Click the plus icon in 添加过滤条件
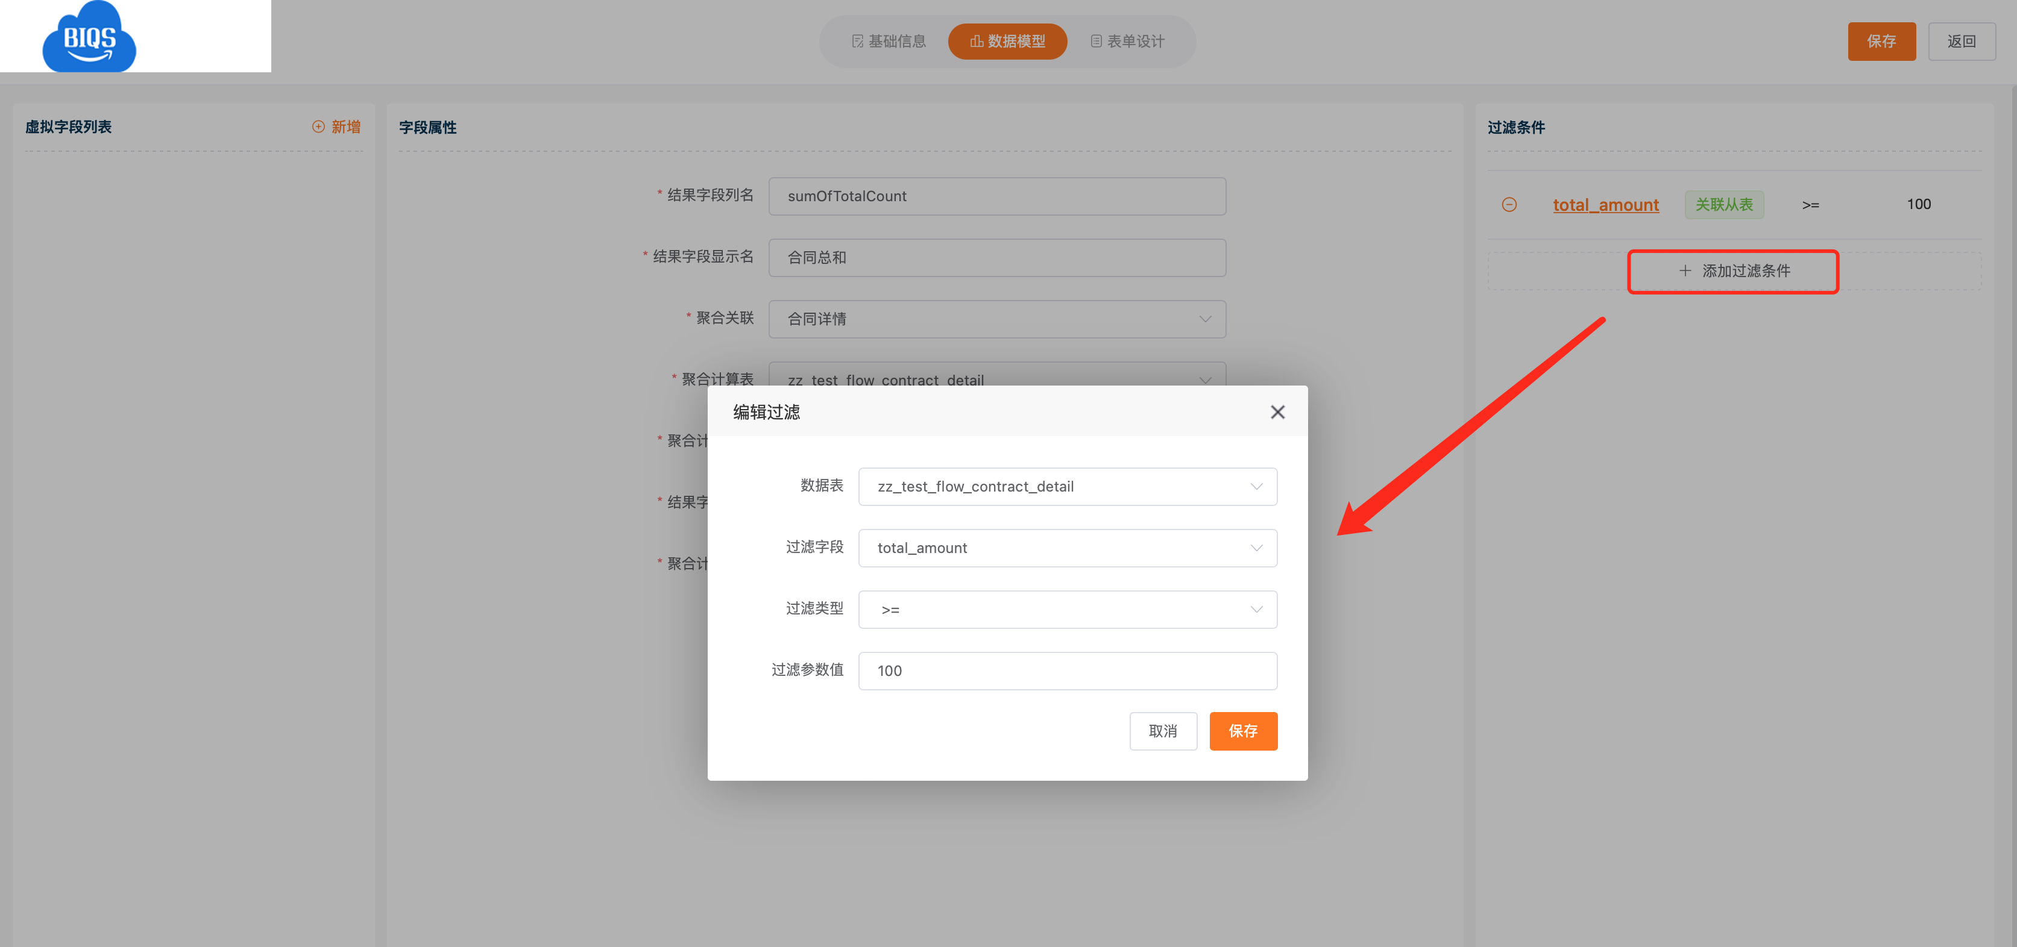The image size is (2017, 947). click(1685, 271)
